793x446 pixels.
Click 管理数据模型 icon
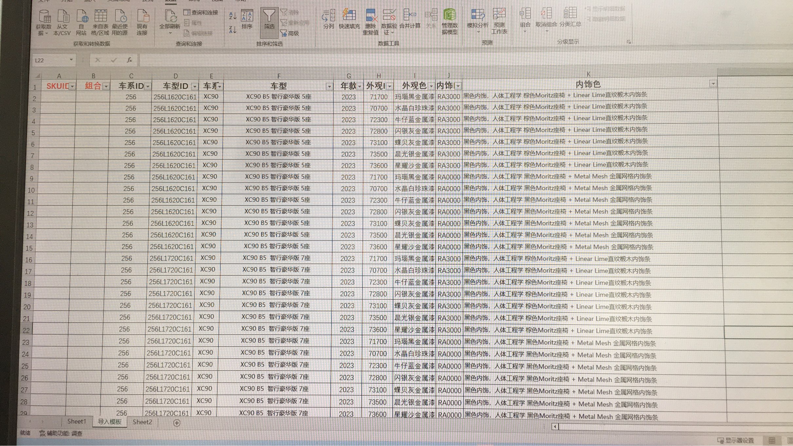pyautogui.click(x=450, y=22)
